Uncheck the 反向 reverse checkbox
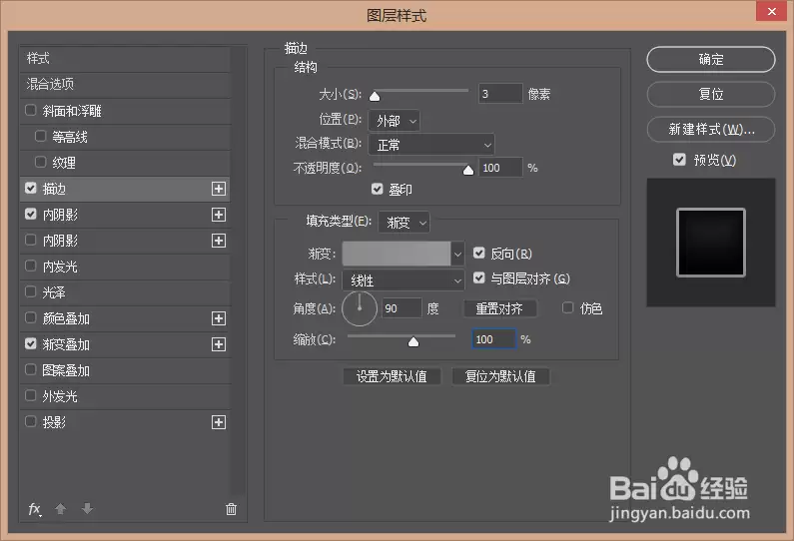This screenshot has height=541, width=794. click(479, 253)
